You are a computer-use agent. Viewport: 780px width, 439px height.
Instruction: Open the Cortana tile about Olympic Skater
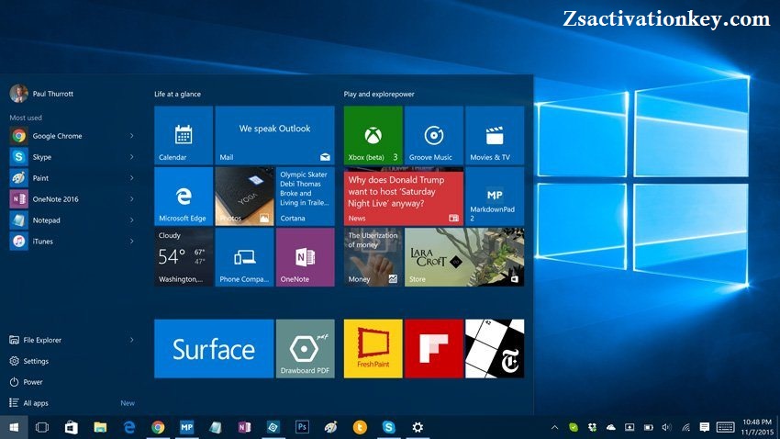coord(305,197)
